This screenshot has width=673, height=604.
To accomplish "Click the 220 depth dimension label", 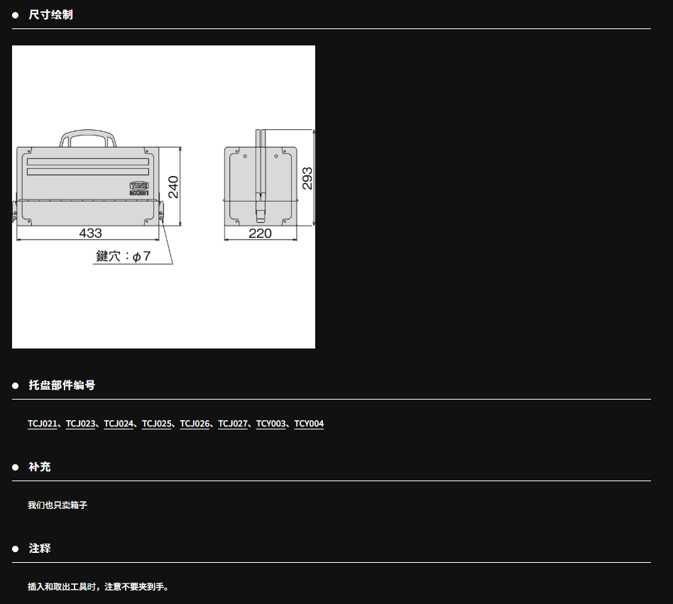I will coord(260,233).
